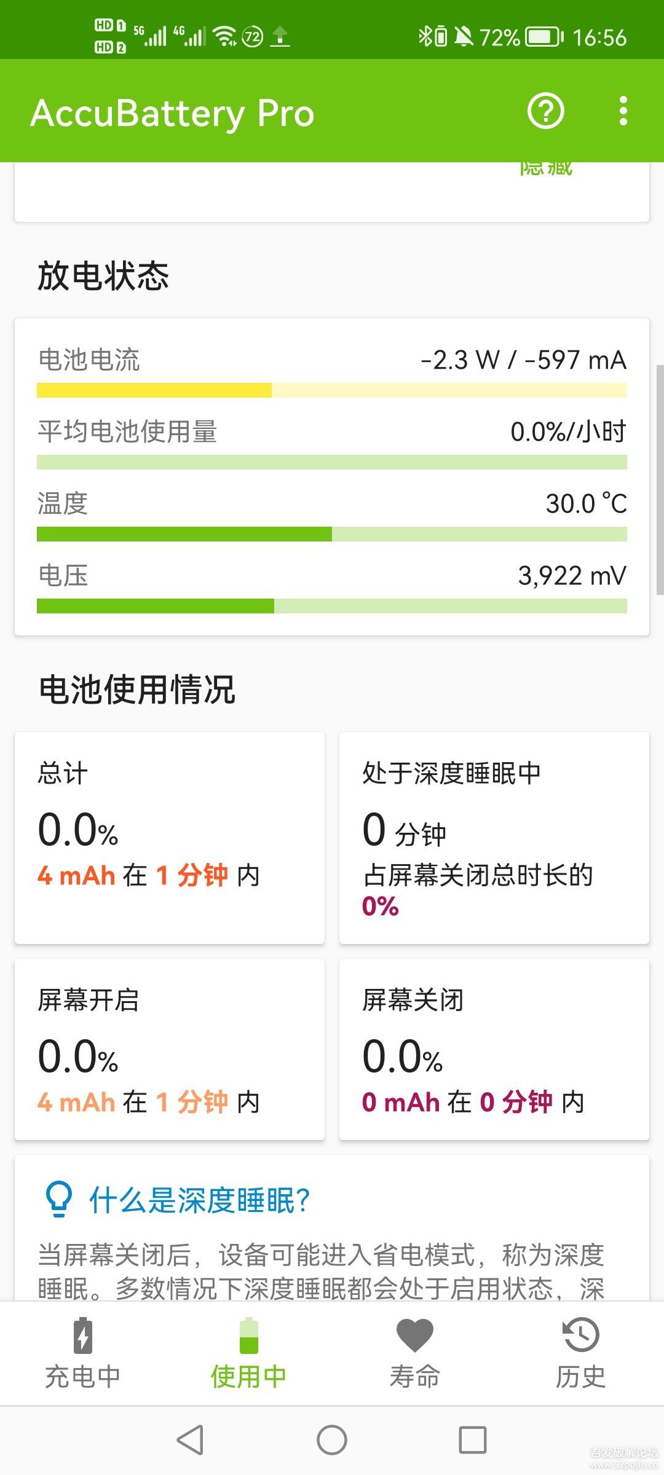Open the 处于深度睡眠中 card

point(494,837)
